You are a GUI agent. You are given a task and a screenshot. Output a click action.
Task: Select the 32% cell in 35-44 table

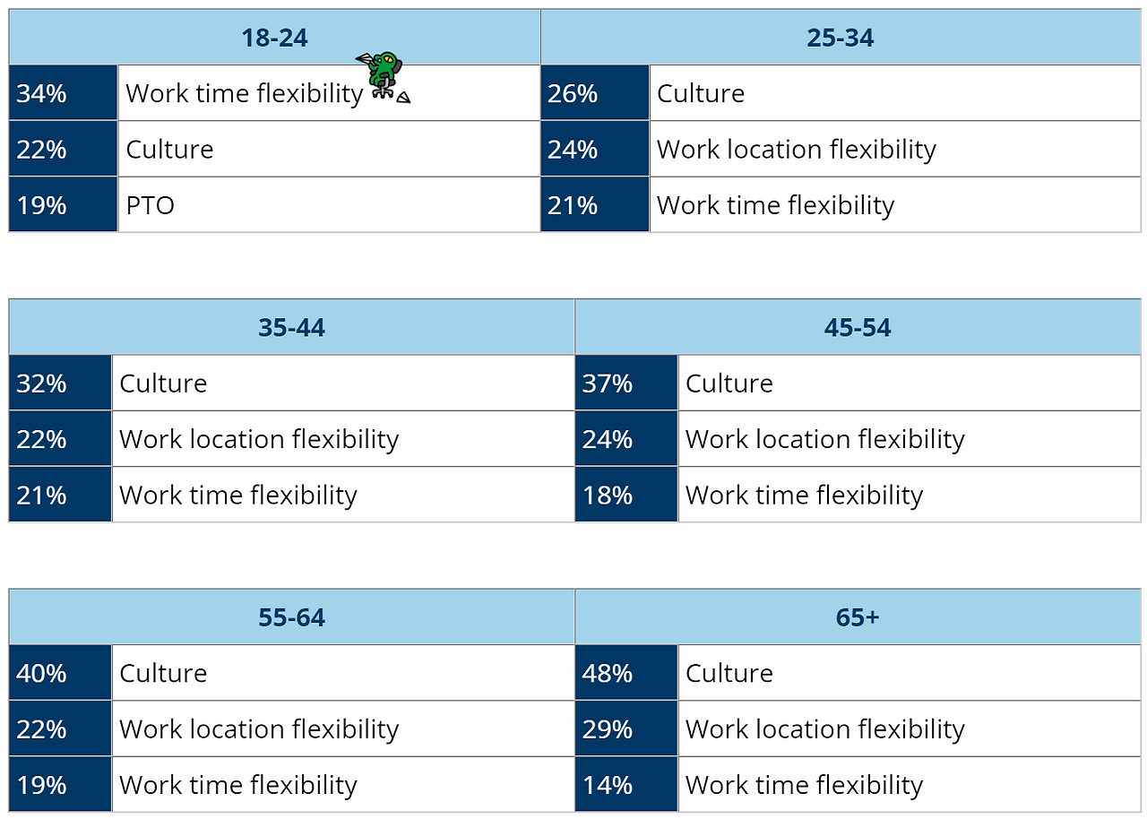(60, 384)
